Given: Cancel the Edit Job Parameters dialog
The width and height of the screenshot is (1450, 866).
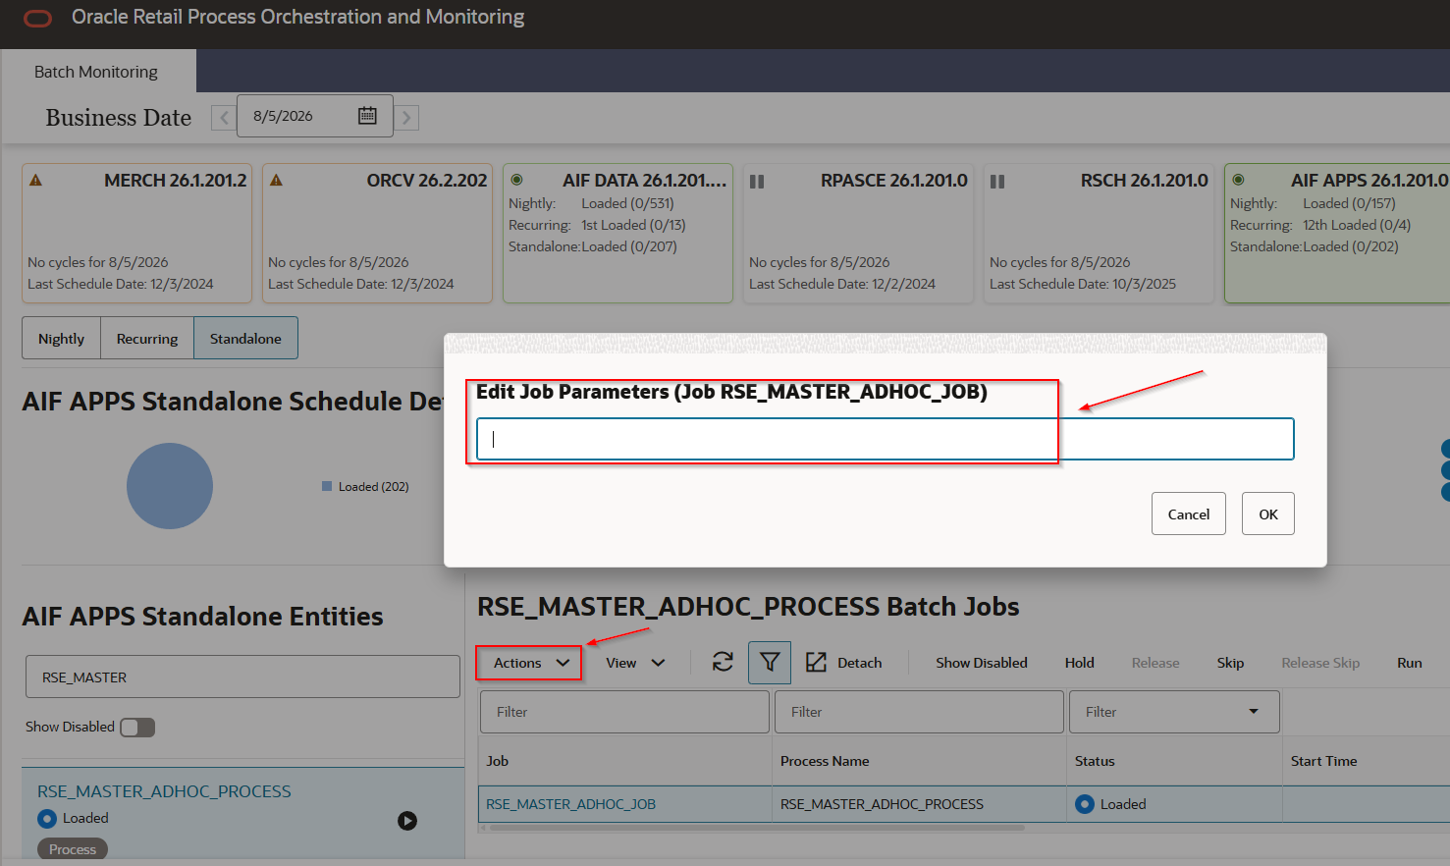Looking at the screenshot, I should point(1189,514).
